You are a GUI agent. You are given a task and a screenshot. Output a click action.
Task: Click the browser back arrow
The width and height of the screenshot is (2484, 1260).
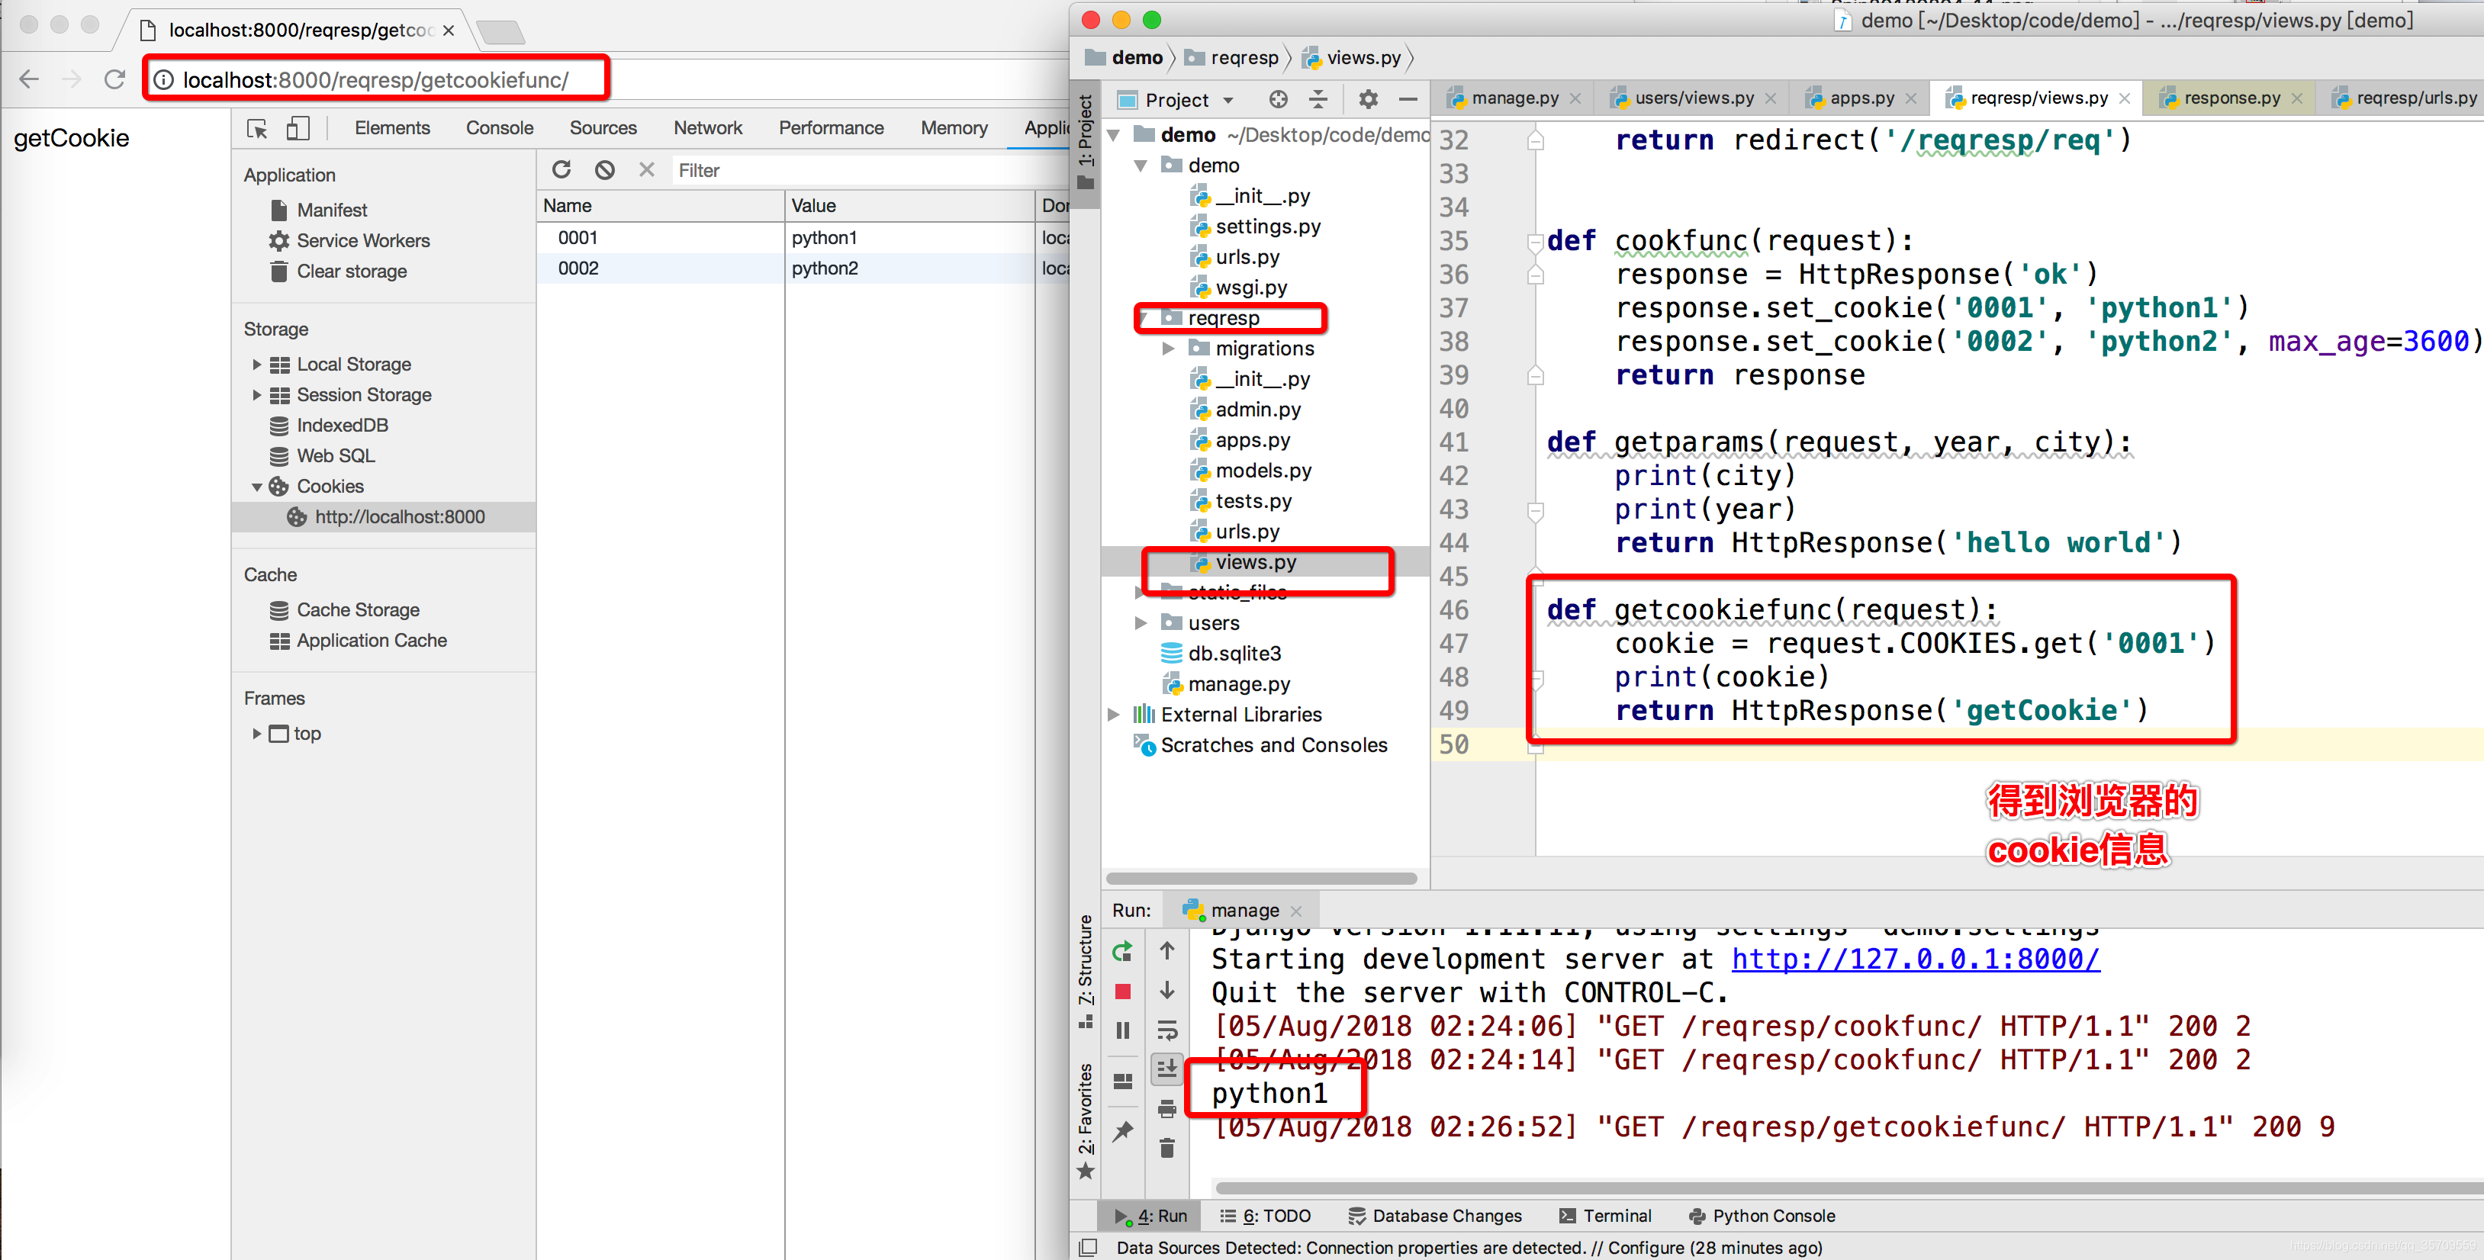tap(29, 79)
